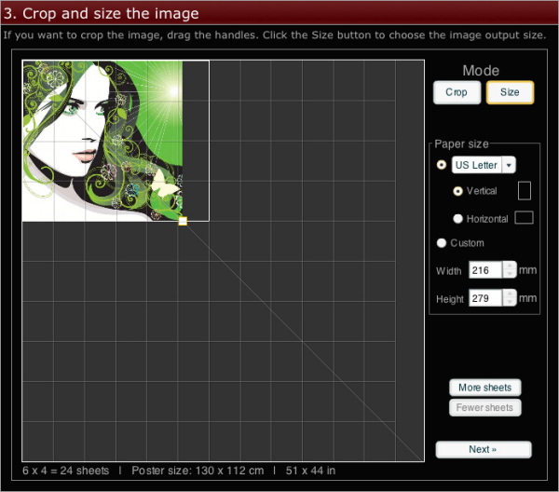Image resolution: width=559 pixels, height=492 pixels.
Task: Increase Height with the up arrow
Action: [509, 294]
